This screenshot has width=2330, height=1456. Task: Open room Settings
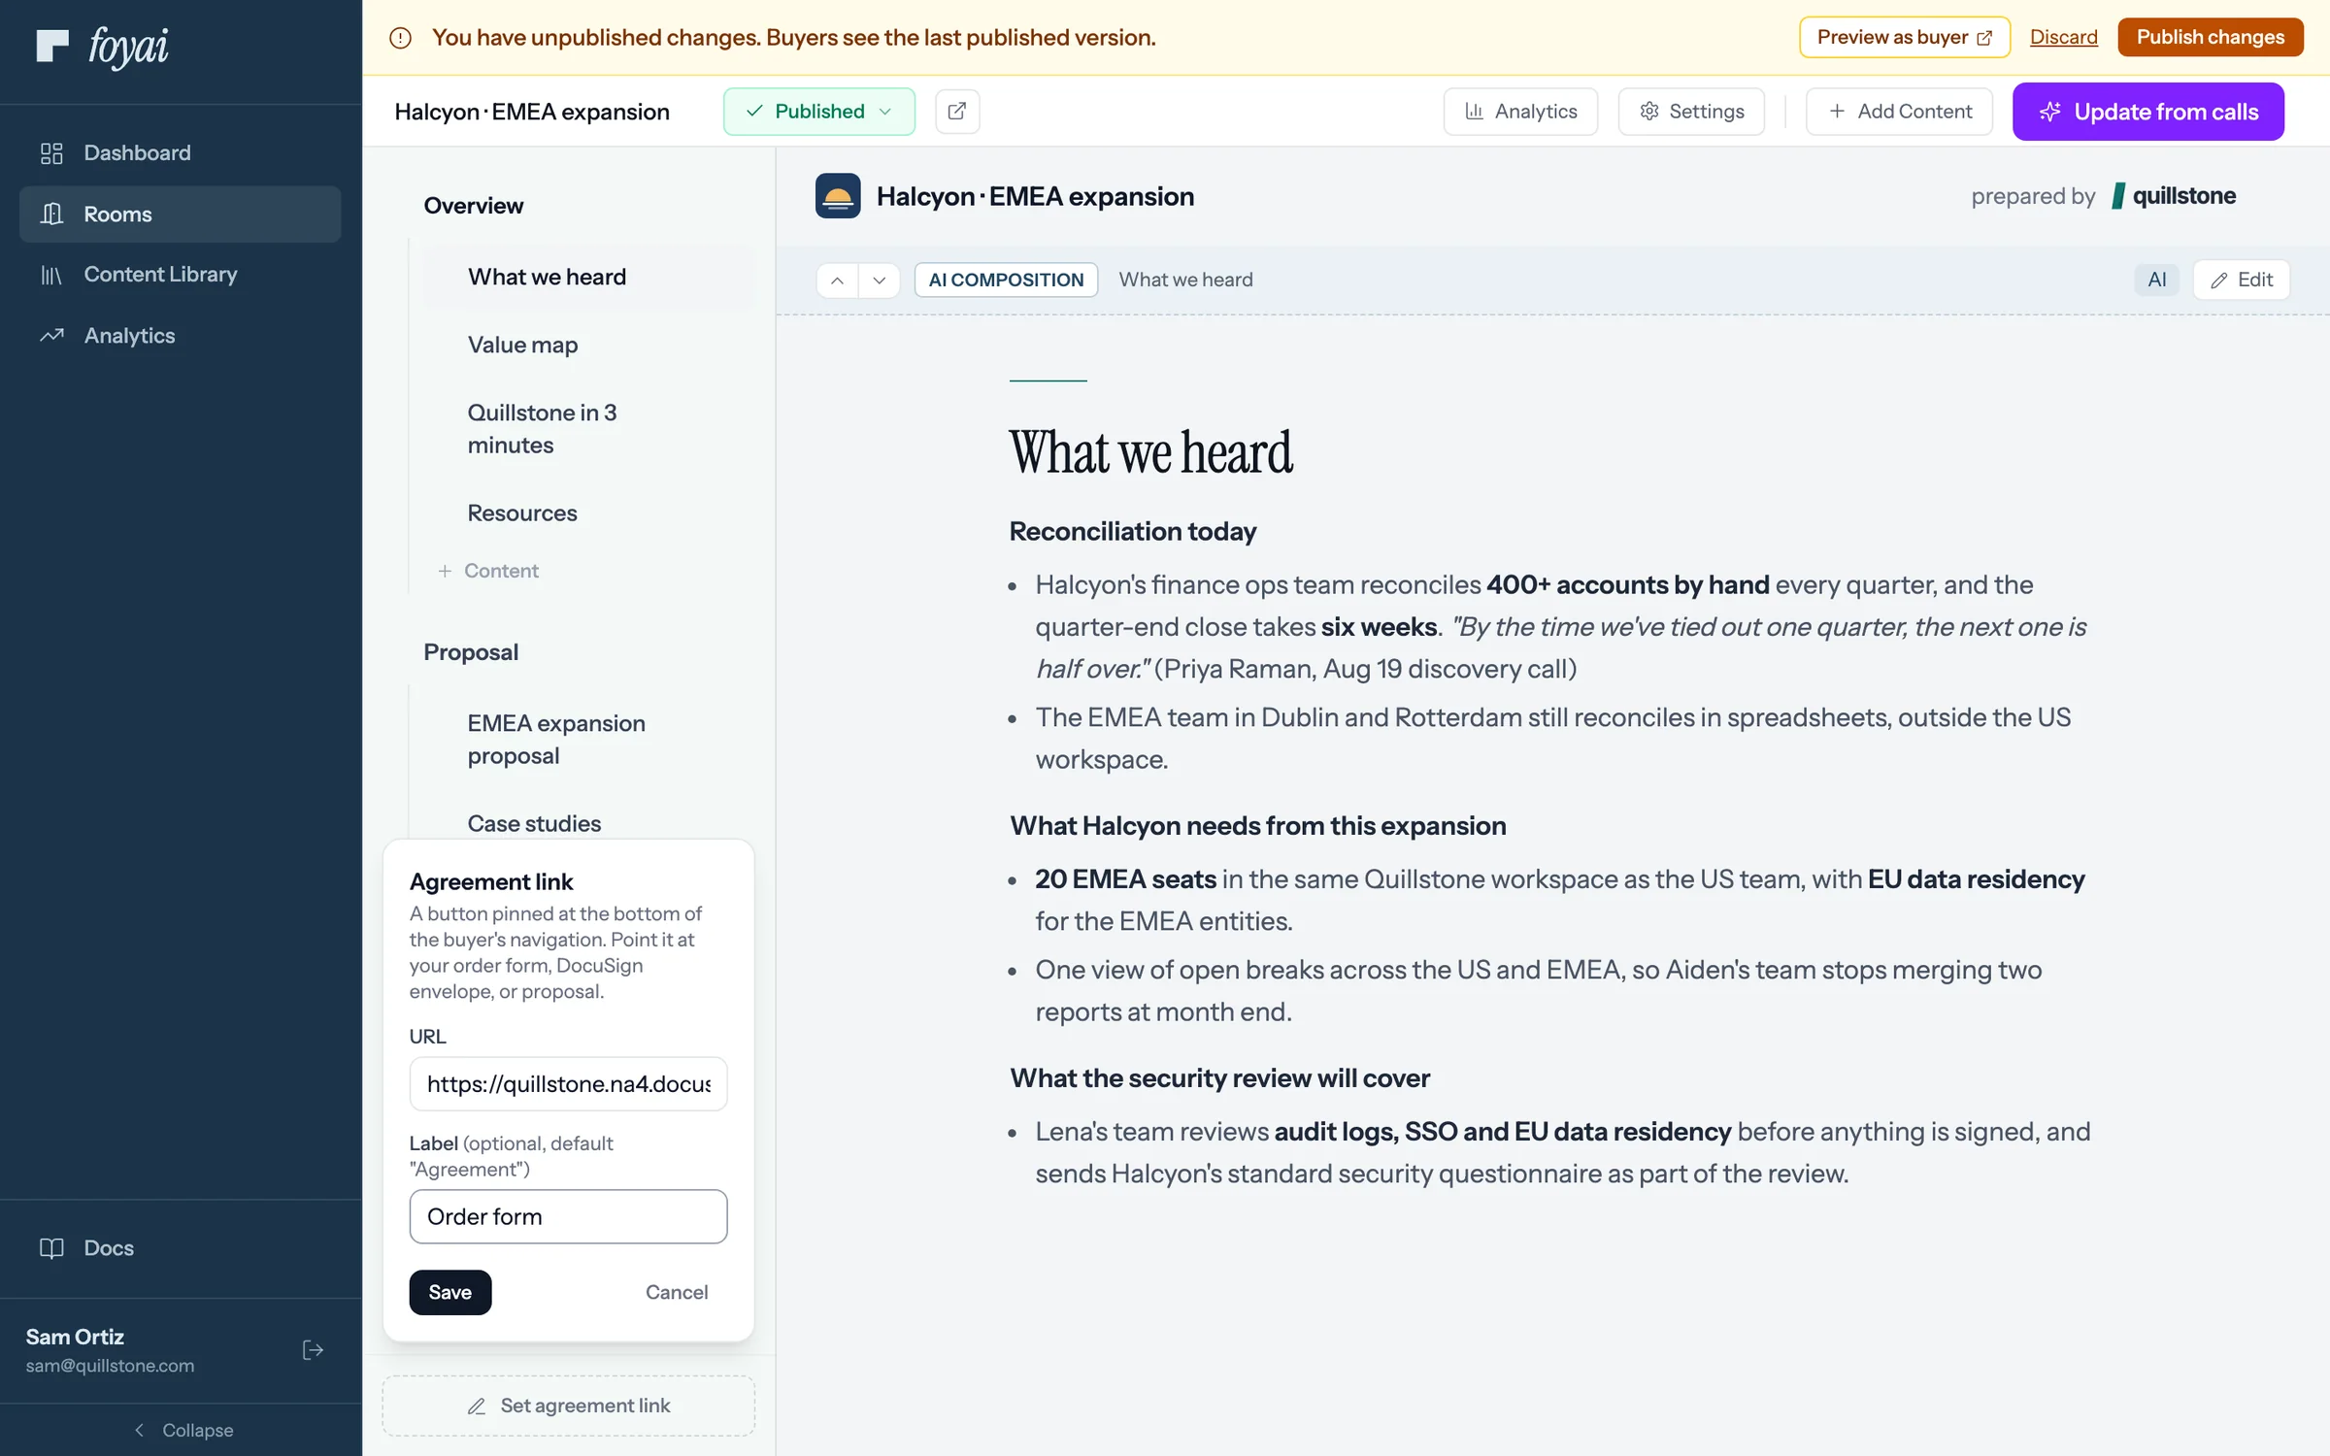pos(1690,111)
